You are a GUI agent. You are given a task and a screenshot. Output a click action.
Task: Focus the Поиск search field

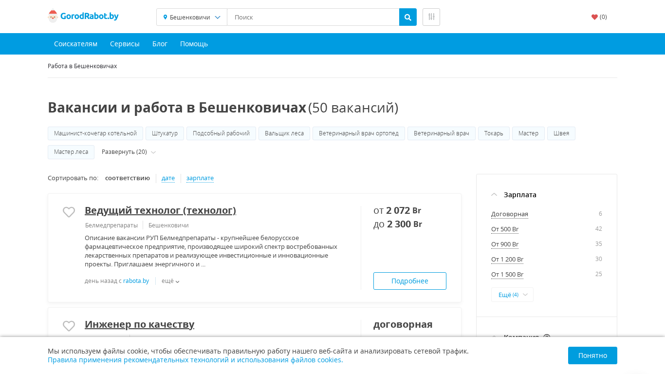(313, 17)
